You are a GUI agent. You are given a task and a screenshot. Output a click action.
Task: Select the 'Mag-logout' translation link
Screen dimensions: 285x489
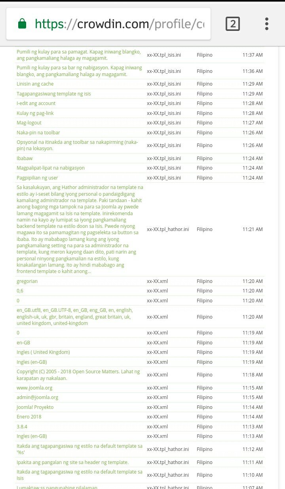tap(29, 123)
